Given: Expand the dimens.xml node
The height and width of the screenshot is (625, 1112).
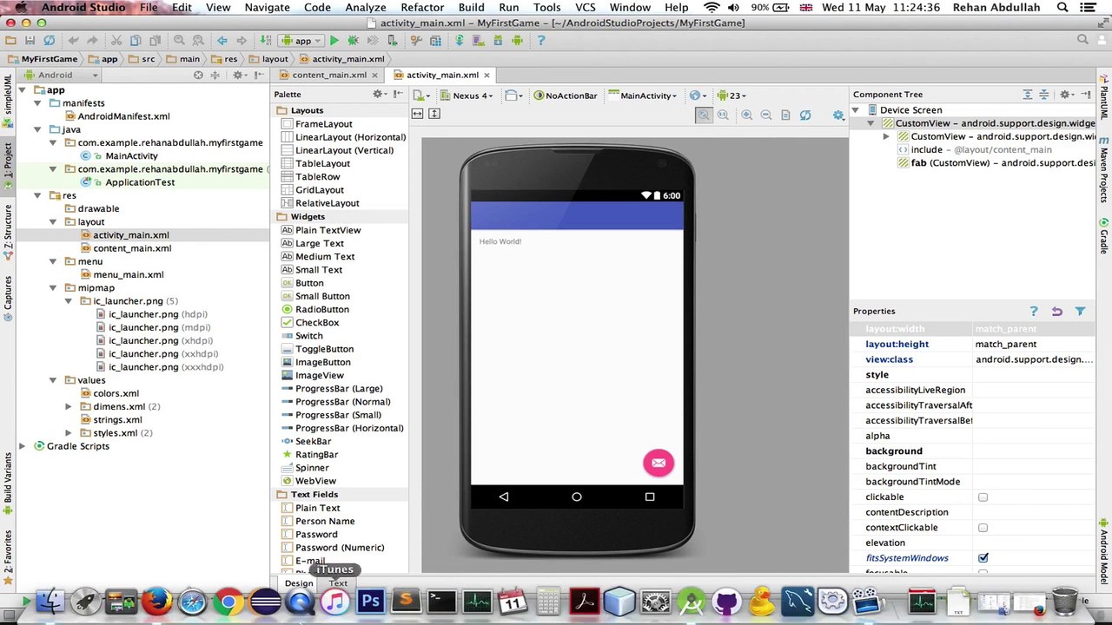Looking at the screenshot, I should (x=69, y=406).
